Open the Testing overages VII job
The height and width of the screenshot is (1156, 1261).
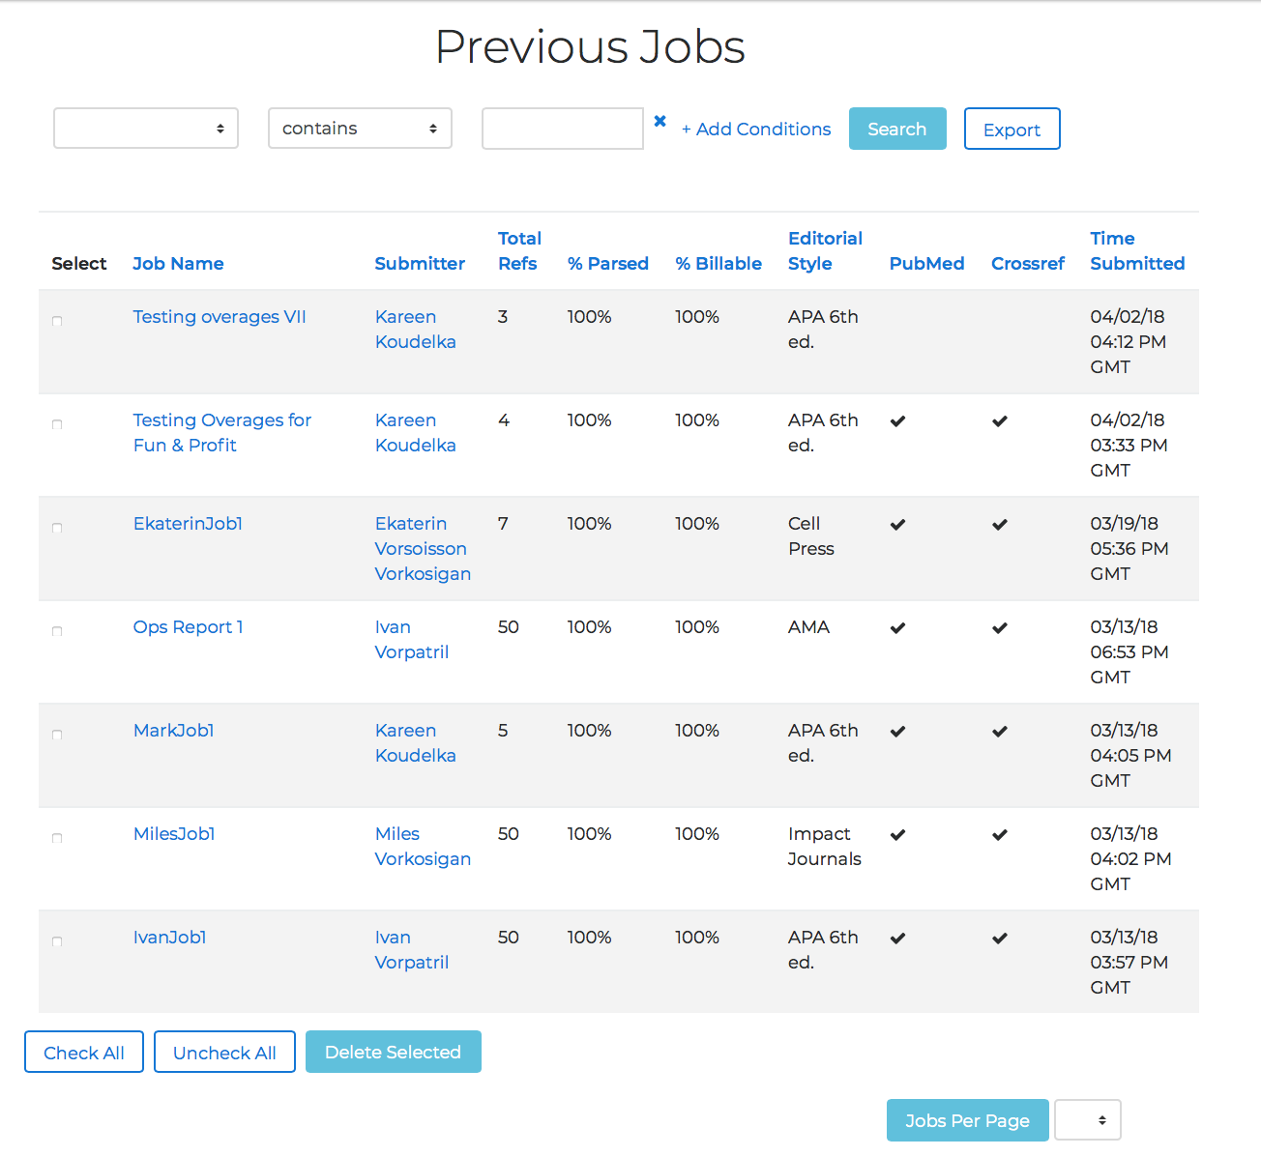point(220,317)
